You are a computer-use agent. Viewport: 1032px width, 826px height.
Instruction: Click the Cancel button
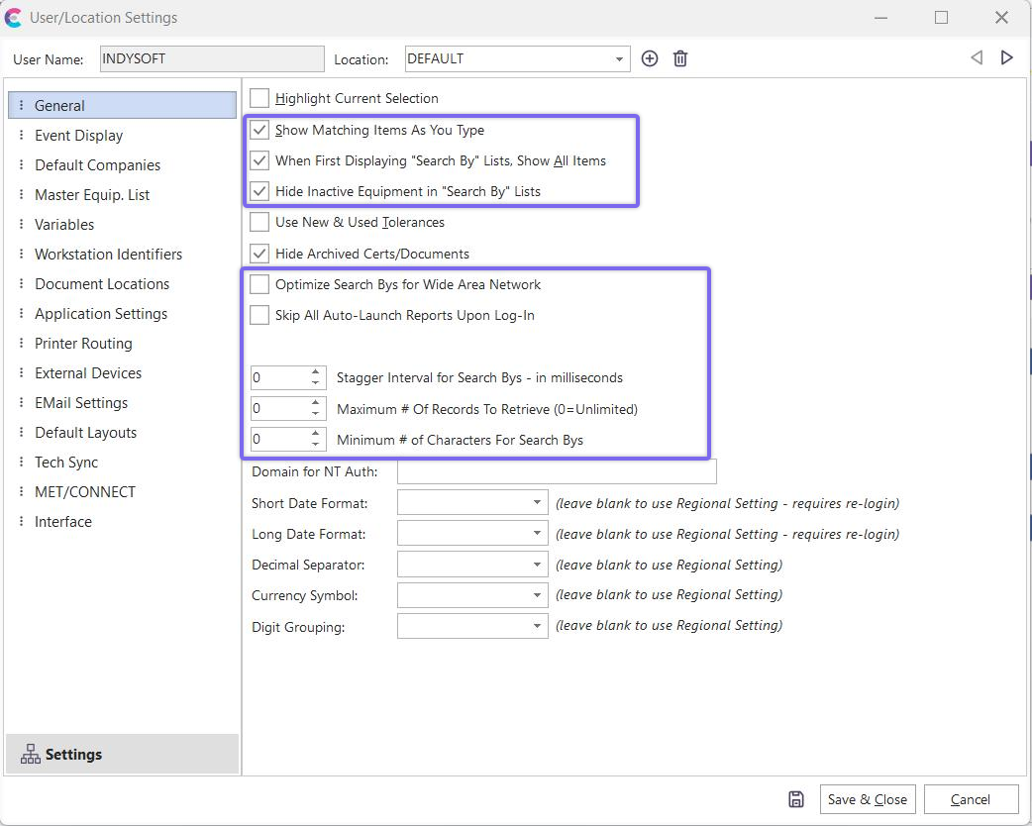970,799
